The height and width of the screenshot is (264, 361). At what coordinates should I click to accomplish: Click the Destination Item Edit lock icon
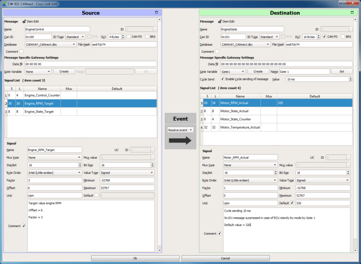pos(220,21)
